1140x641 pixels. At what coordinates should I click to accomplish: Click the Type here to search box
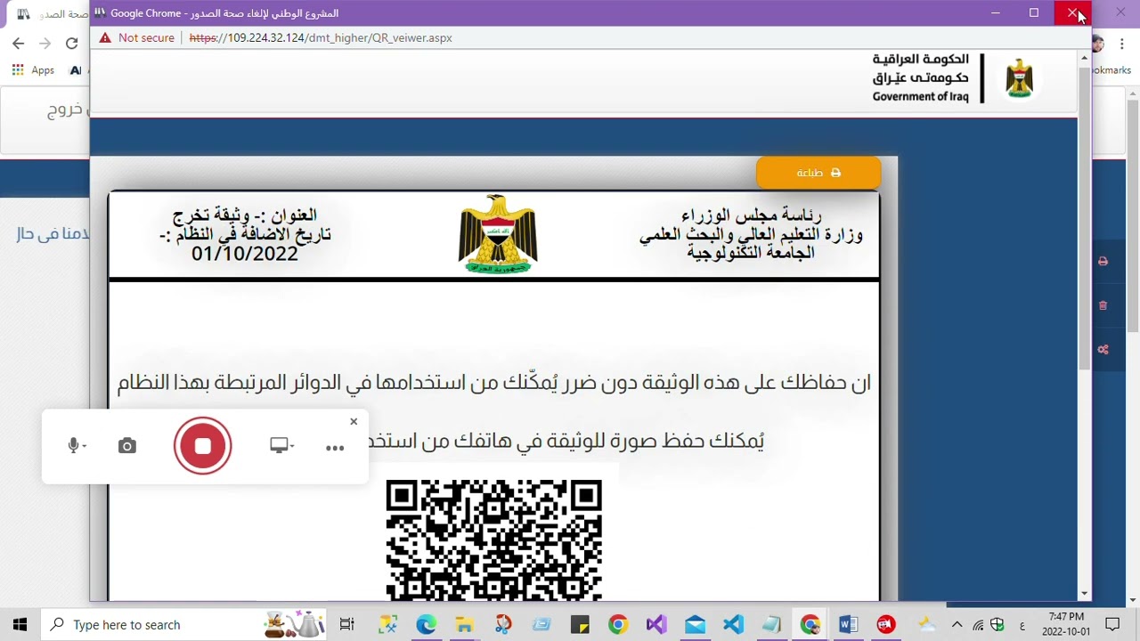(x=185, y=624)
